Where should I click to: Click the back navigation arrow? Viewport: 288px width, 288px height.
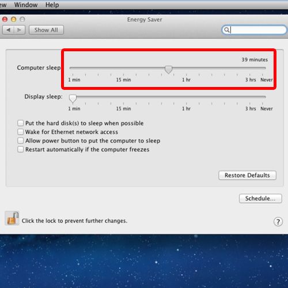pos(8,30)
